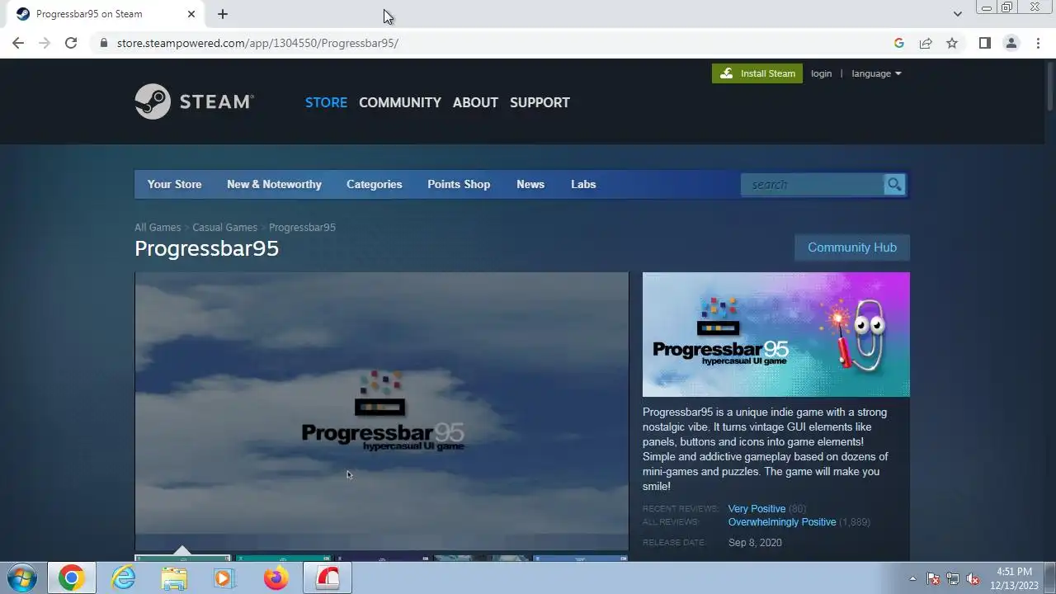Screen dimensions: 1056x594
Task: Go to ABOUT page
Action: (475, 102)
